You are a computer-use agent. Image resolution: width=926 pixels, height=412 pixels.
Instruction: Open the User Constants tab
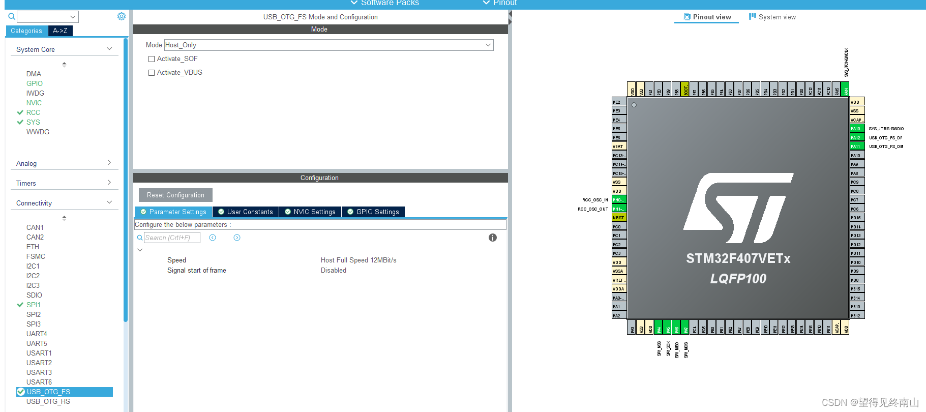tap(246, 212)
